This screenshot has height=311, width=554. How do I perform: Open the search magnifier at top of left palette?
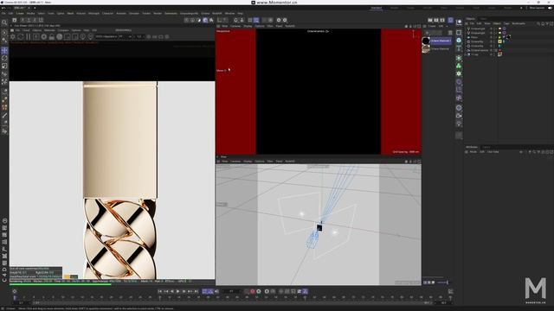(x=4, y=23)
